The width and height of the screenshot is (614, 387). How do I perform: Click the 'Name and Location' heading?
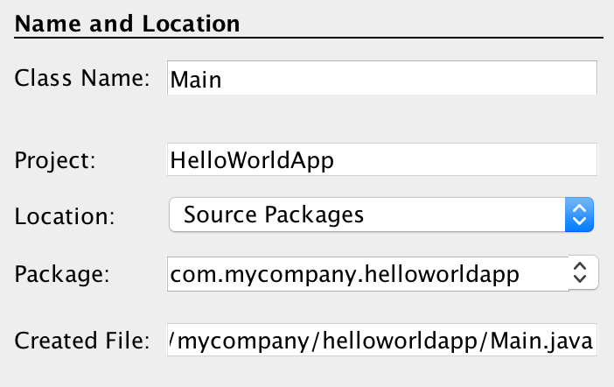tap(128, 22)
